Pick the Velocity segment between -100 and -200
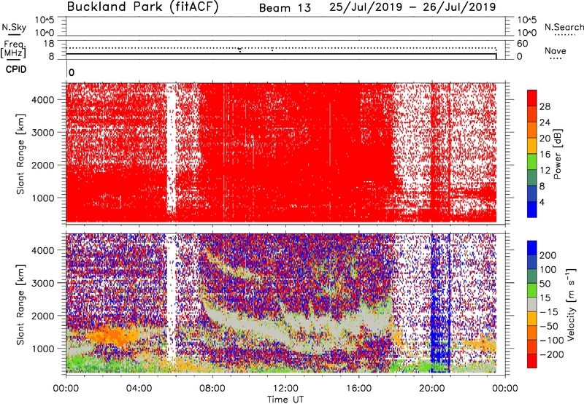Image resolution: width=584 pixels, height=404 pixels. 532,346
